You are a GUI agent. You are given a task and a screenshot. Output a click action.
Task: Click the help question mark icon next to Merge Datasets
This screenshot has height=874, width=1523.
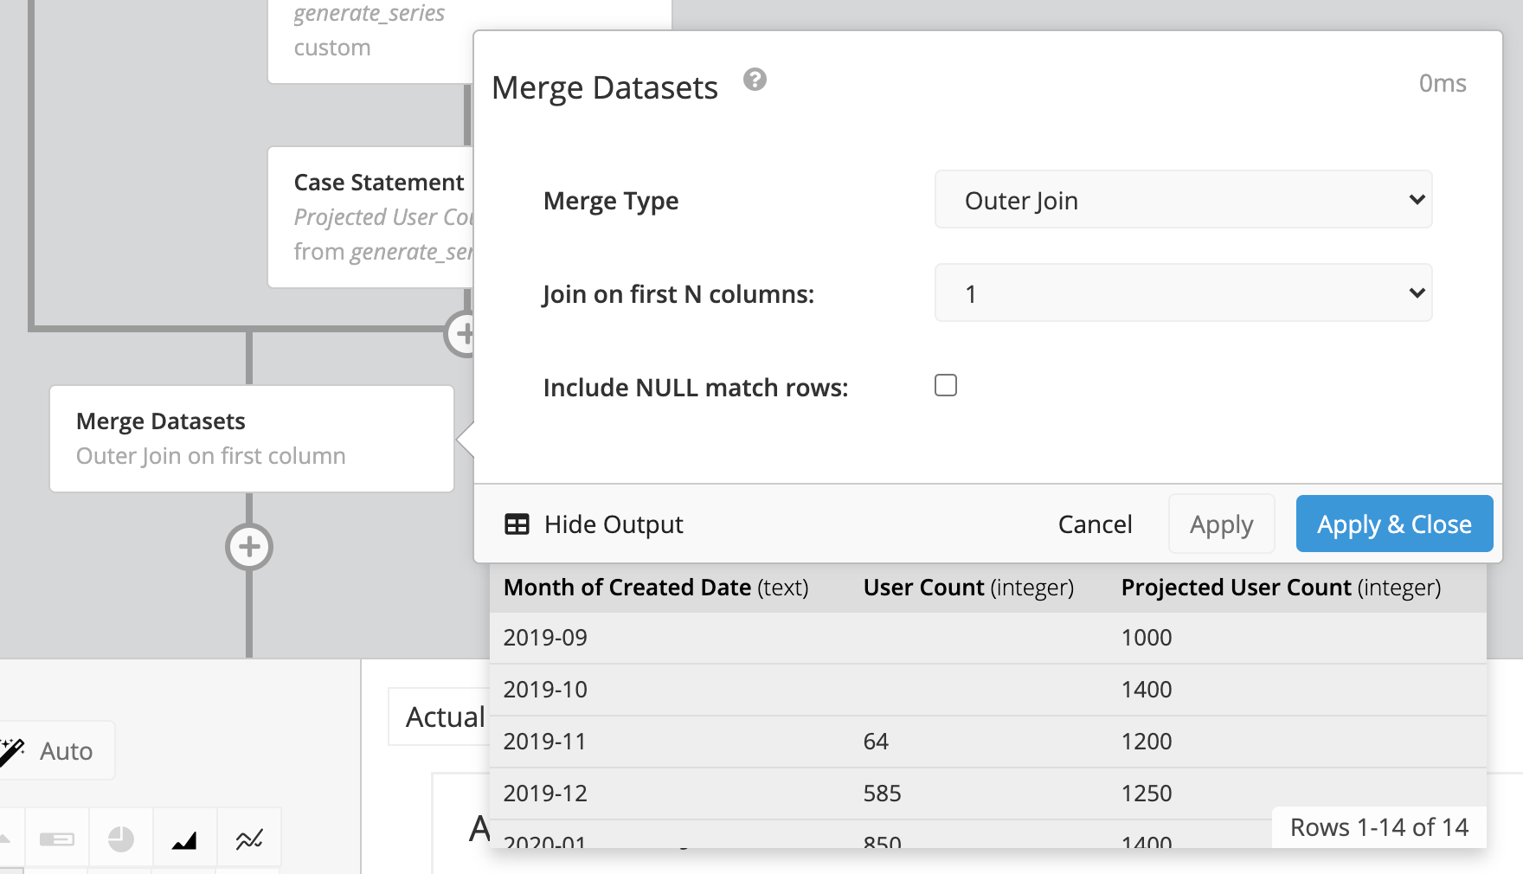point(755,80)
